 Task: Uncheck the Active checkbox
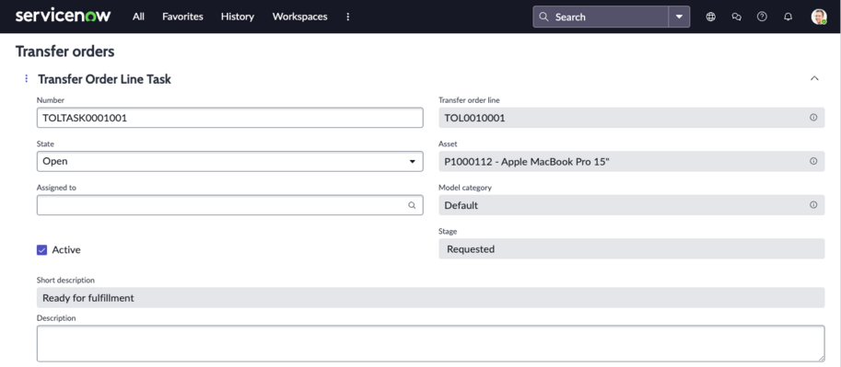(41, 249)
